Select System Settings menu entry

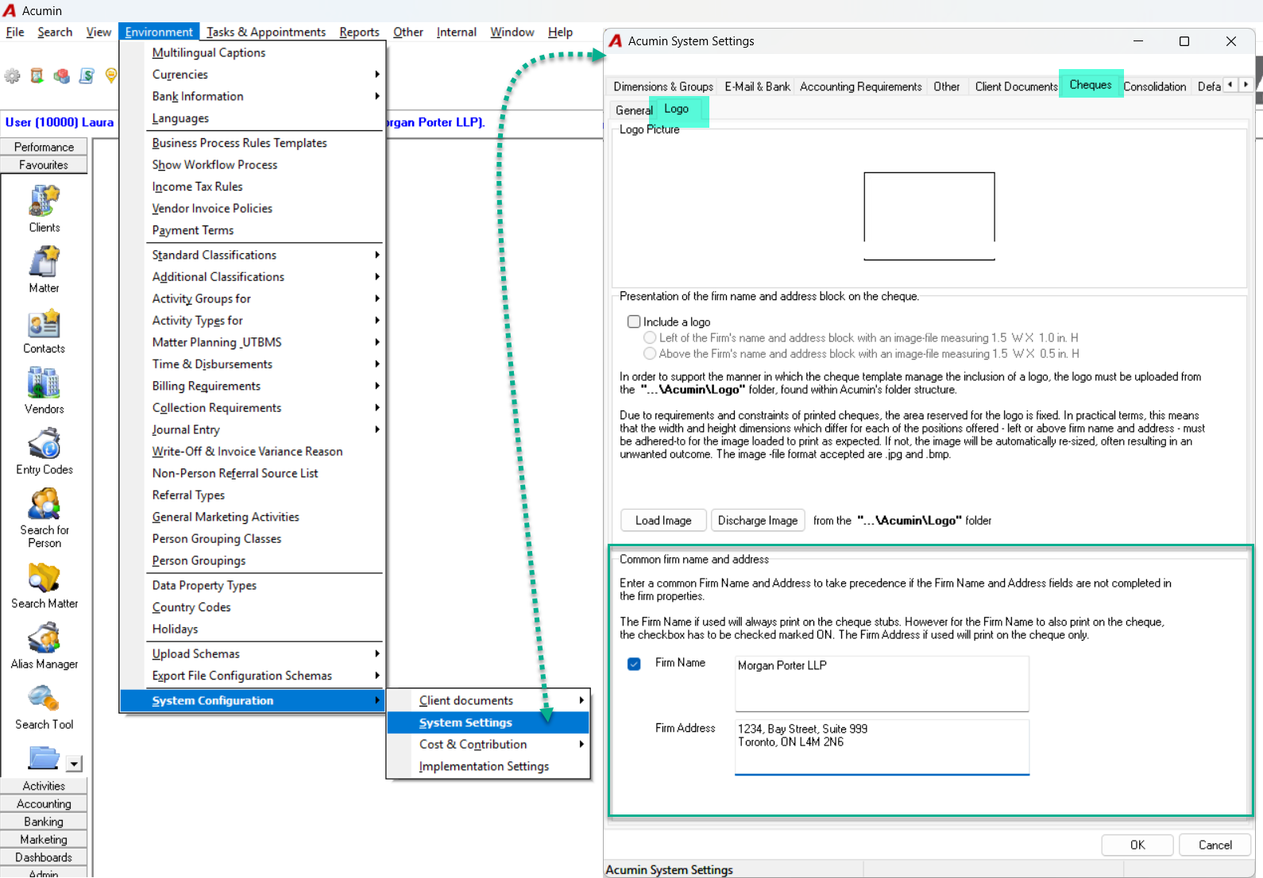[x=488, y=722]
